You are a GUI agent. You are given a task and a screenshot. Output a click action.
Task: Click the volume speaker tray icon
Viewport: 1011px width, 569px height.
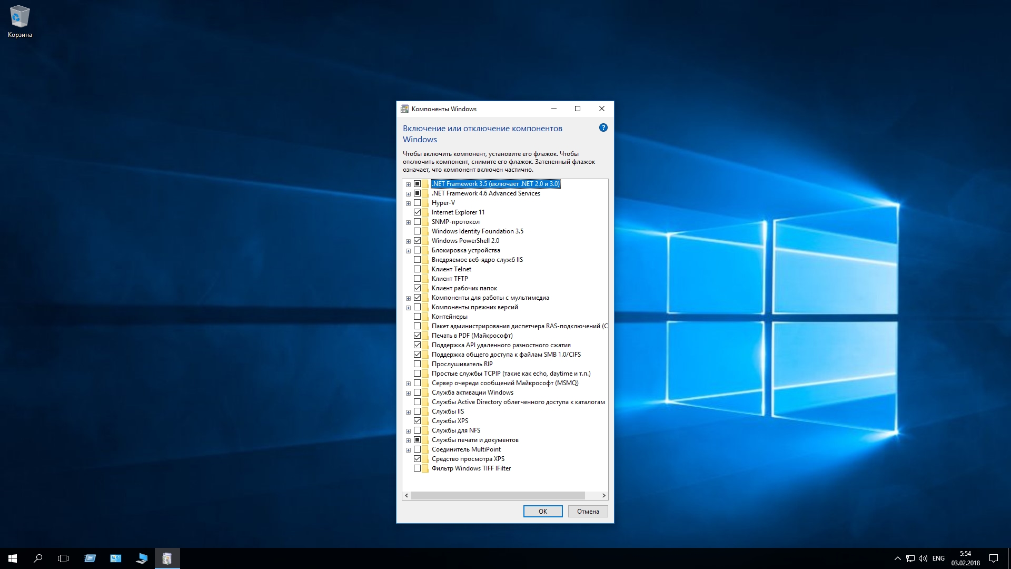click(x=923, y=558)
